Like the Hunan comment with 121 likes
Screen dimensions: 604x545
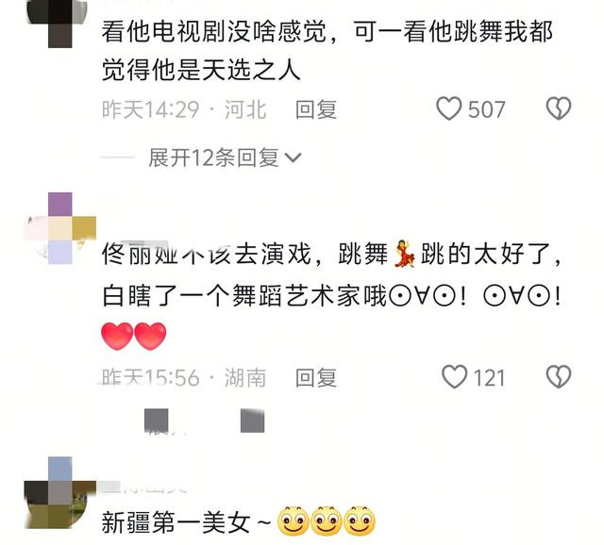click(454, 377)
